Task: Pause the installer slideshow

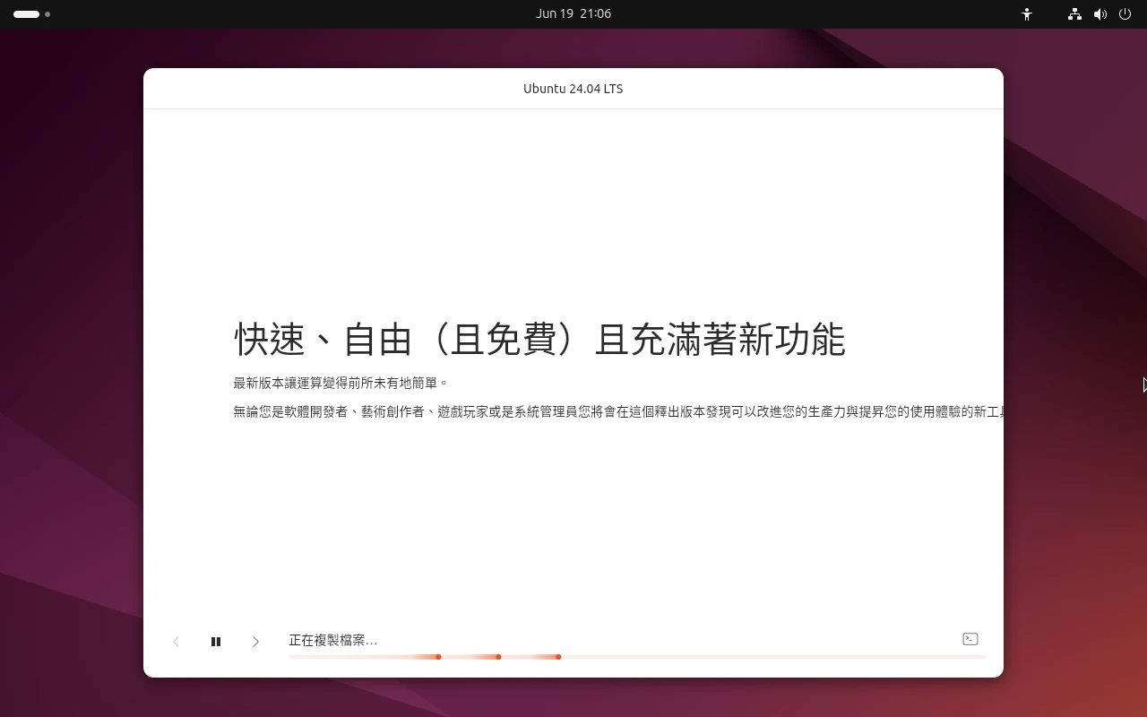Action: (x=216, y=642)
